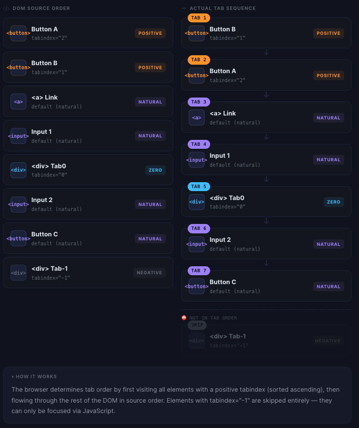This screenshot has height=428, width=359.
Task: Click the button tag icon beside Button A in DOM source order
Action: point(18,33)
